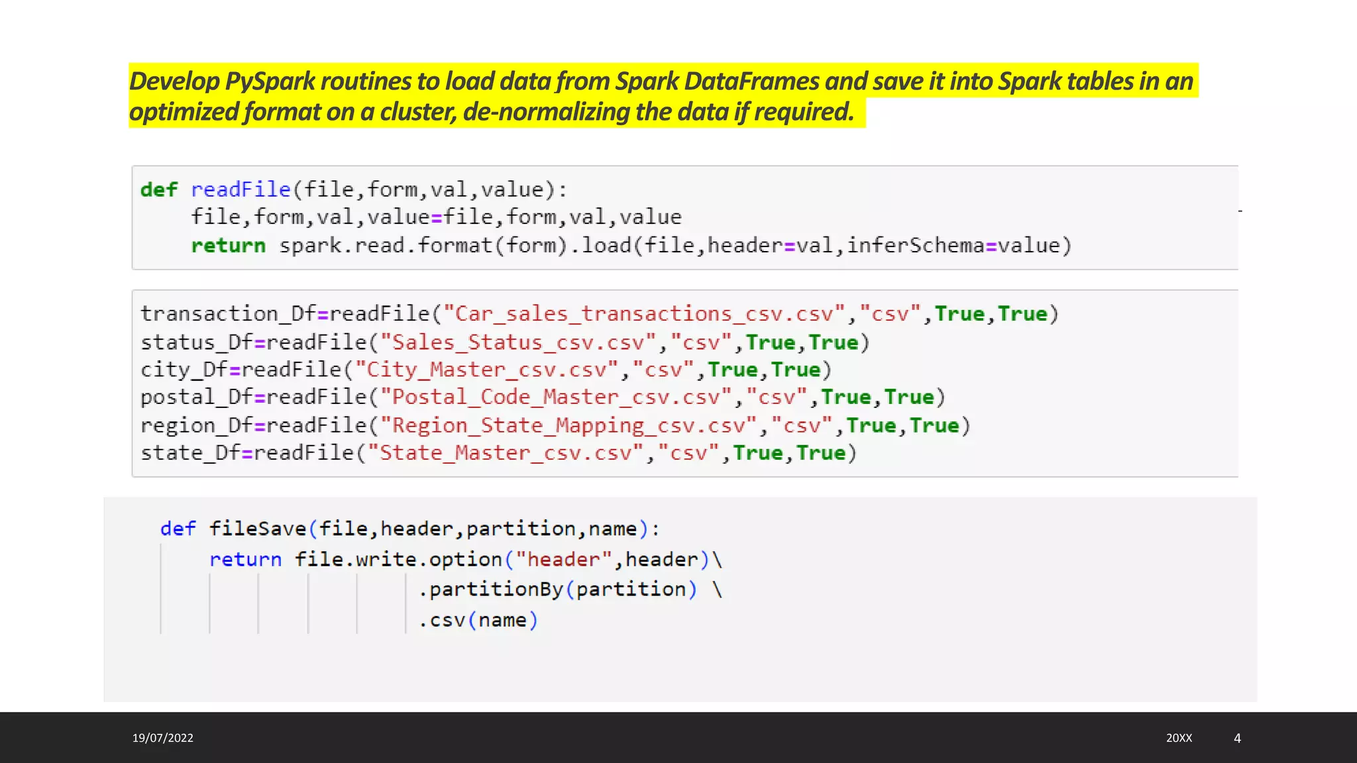Click the 19/07/2022 date in footer

(163, 738)
